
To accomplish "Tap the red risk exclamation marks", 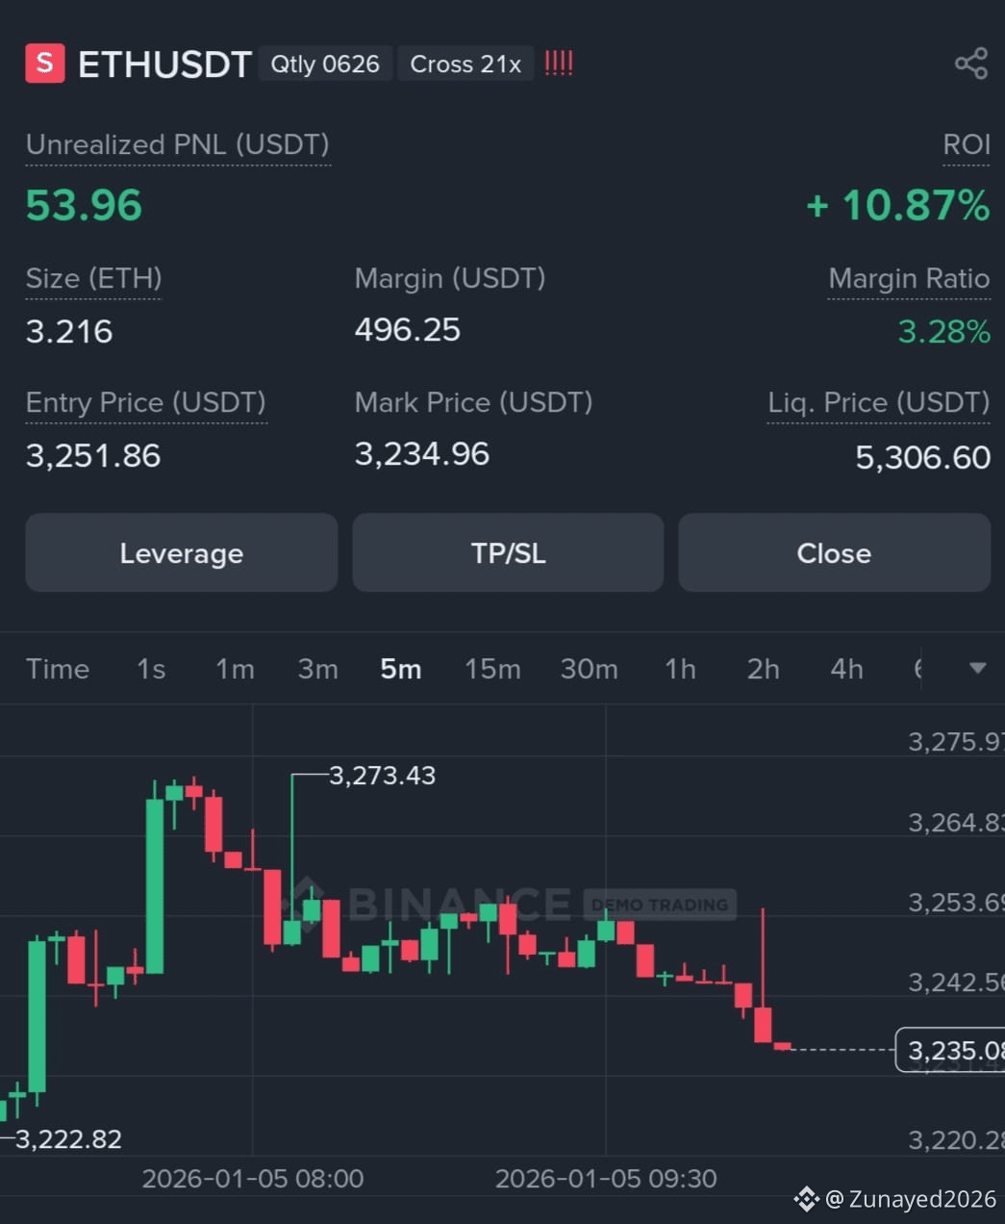I will tap(558, 64).
